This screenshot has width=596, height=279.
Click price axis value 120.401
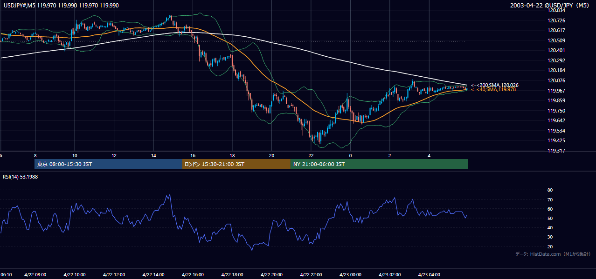[556, 50]
